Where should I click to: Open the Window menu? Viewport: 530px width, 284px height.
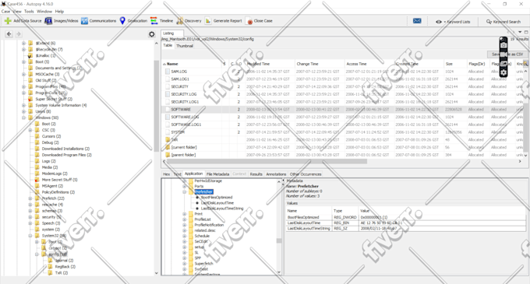[x=44, y=12]
